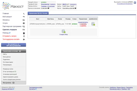Open Мой аккаунт in the sidebar

7,17
